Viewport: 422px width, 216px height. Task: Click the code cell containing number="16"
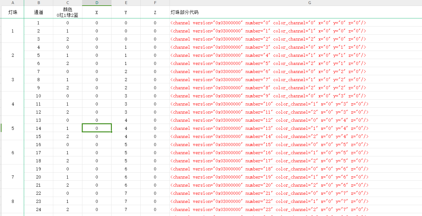(296, 153)
